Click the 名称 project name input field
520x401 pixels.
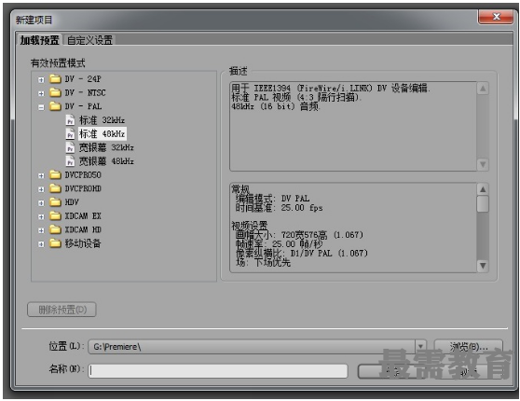pyautogui.click(x=218, y=371)
